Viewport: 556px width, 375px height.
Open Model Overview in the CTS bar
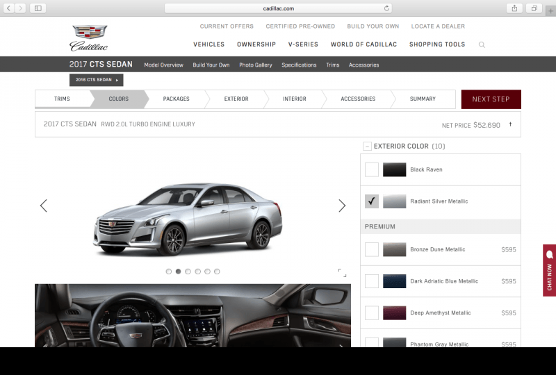pos(163,65)
